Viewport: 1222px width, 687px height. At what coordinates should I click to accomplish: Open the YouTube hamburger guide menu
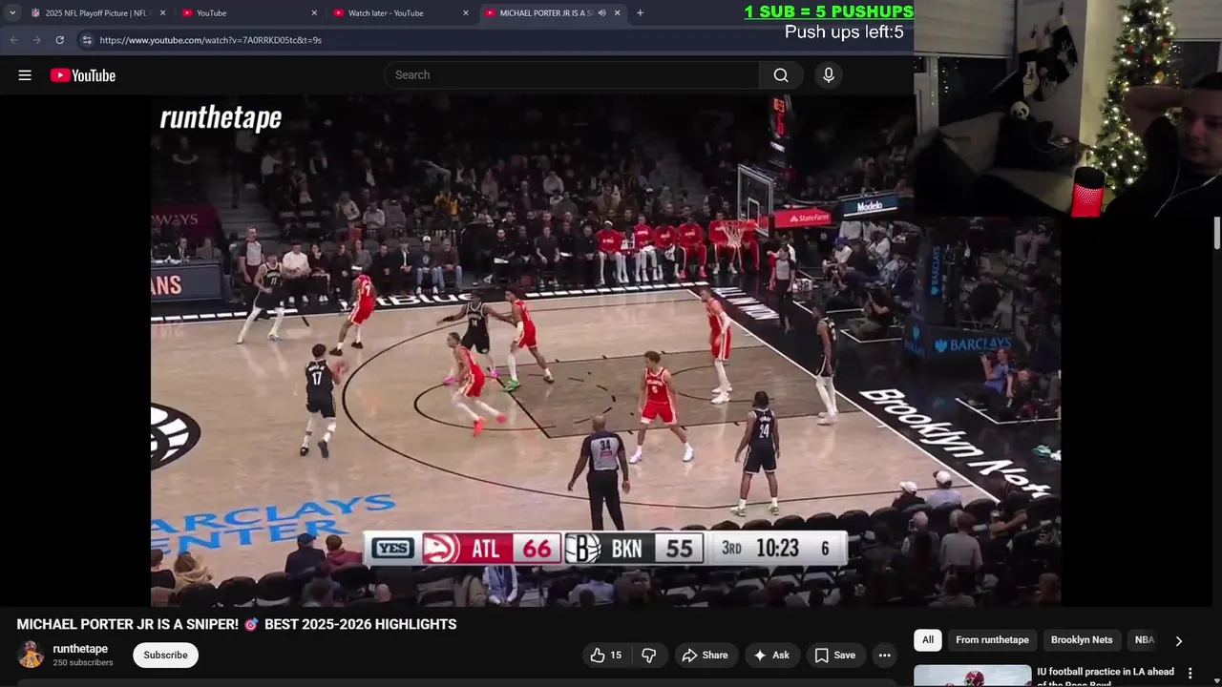coord(25,75)
